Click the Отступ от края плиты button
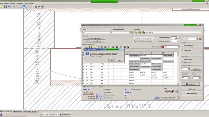Screen dimensions: 209x117 [94, 38]
